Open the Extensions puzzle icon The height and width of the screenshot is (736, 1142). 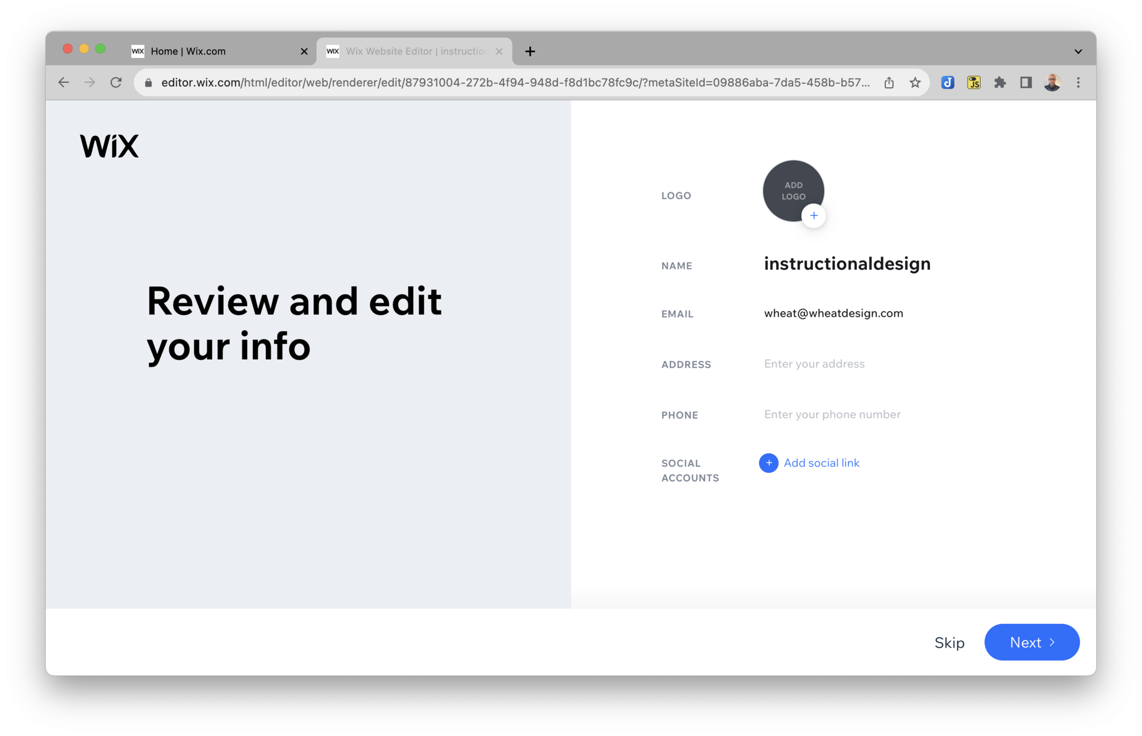coord(1000,83)
